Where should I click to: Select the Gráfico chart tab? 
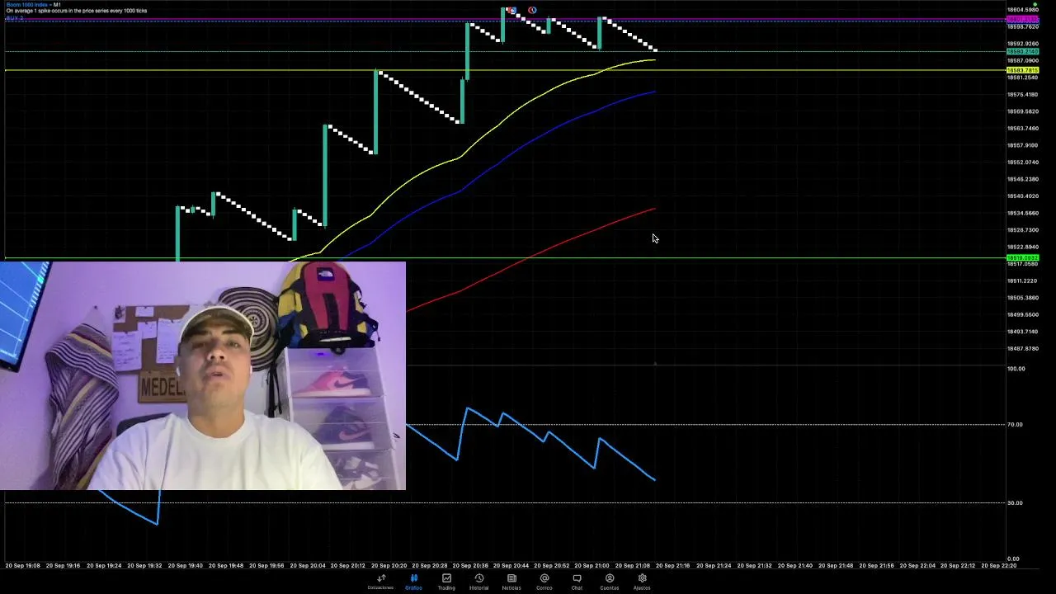tap(413, 582)
